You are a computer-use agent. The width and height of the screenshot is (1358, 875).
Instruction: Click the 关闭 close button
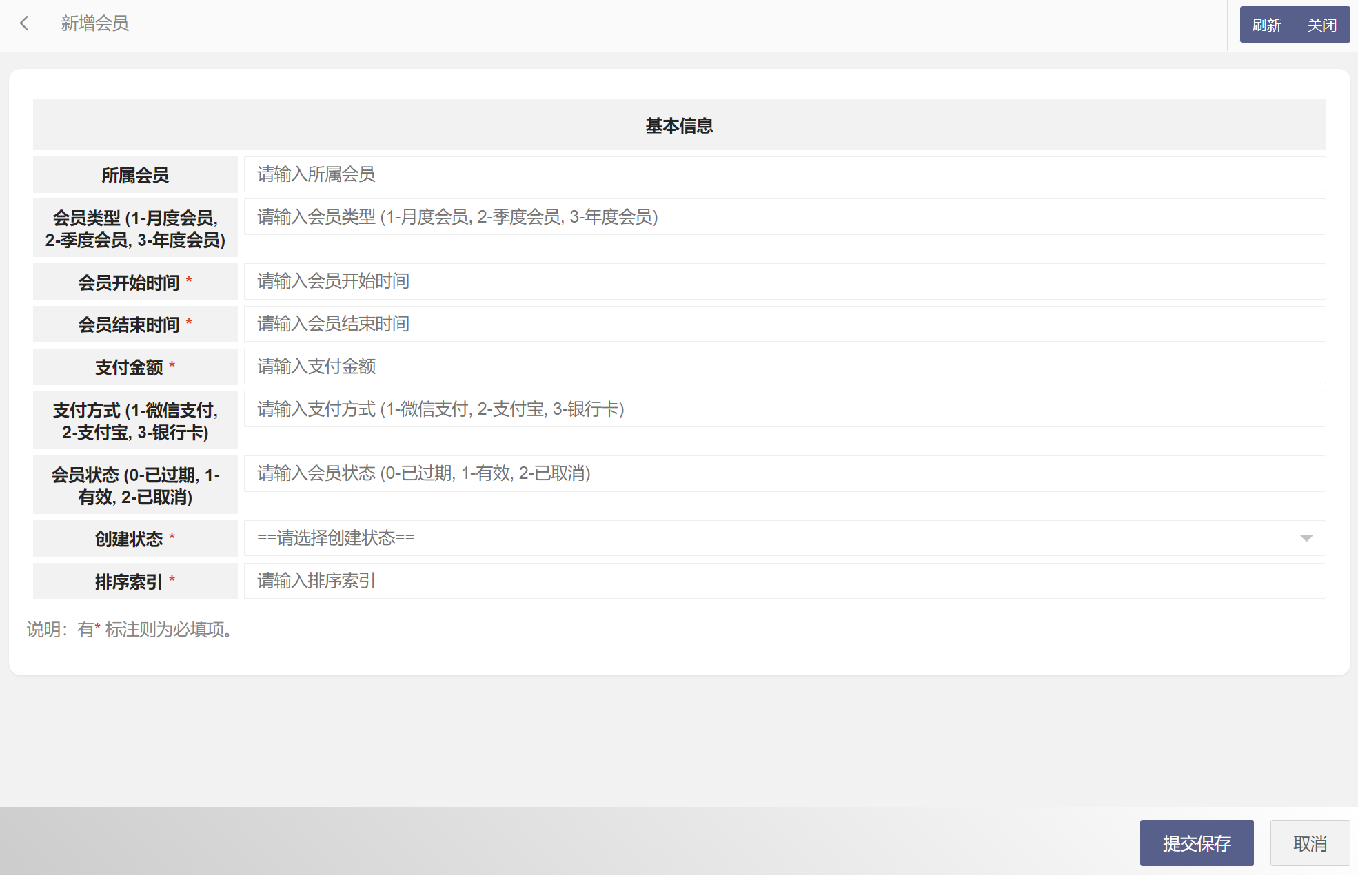click(1321, 25)
